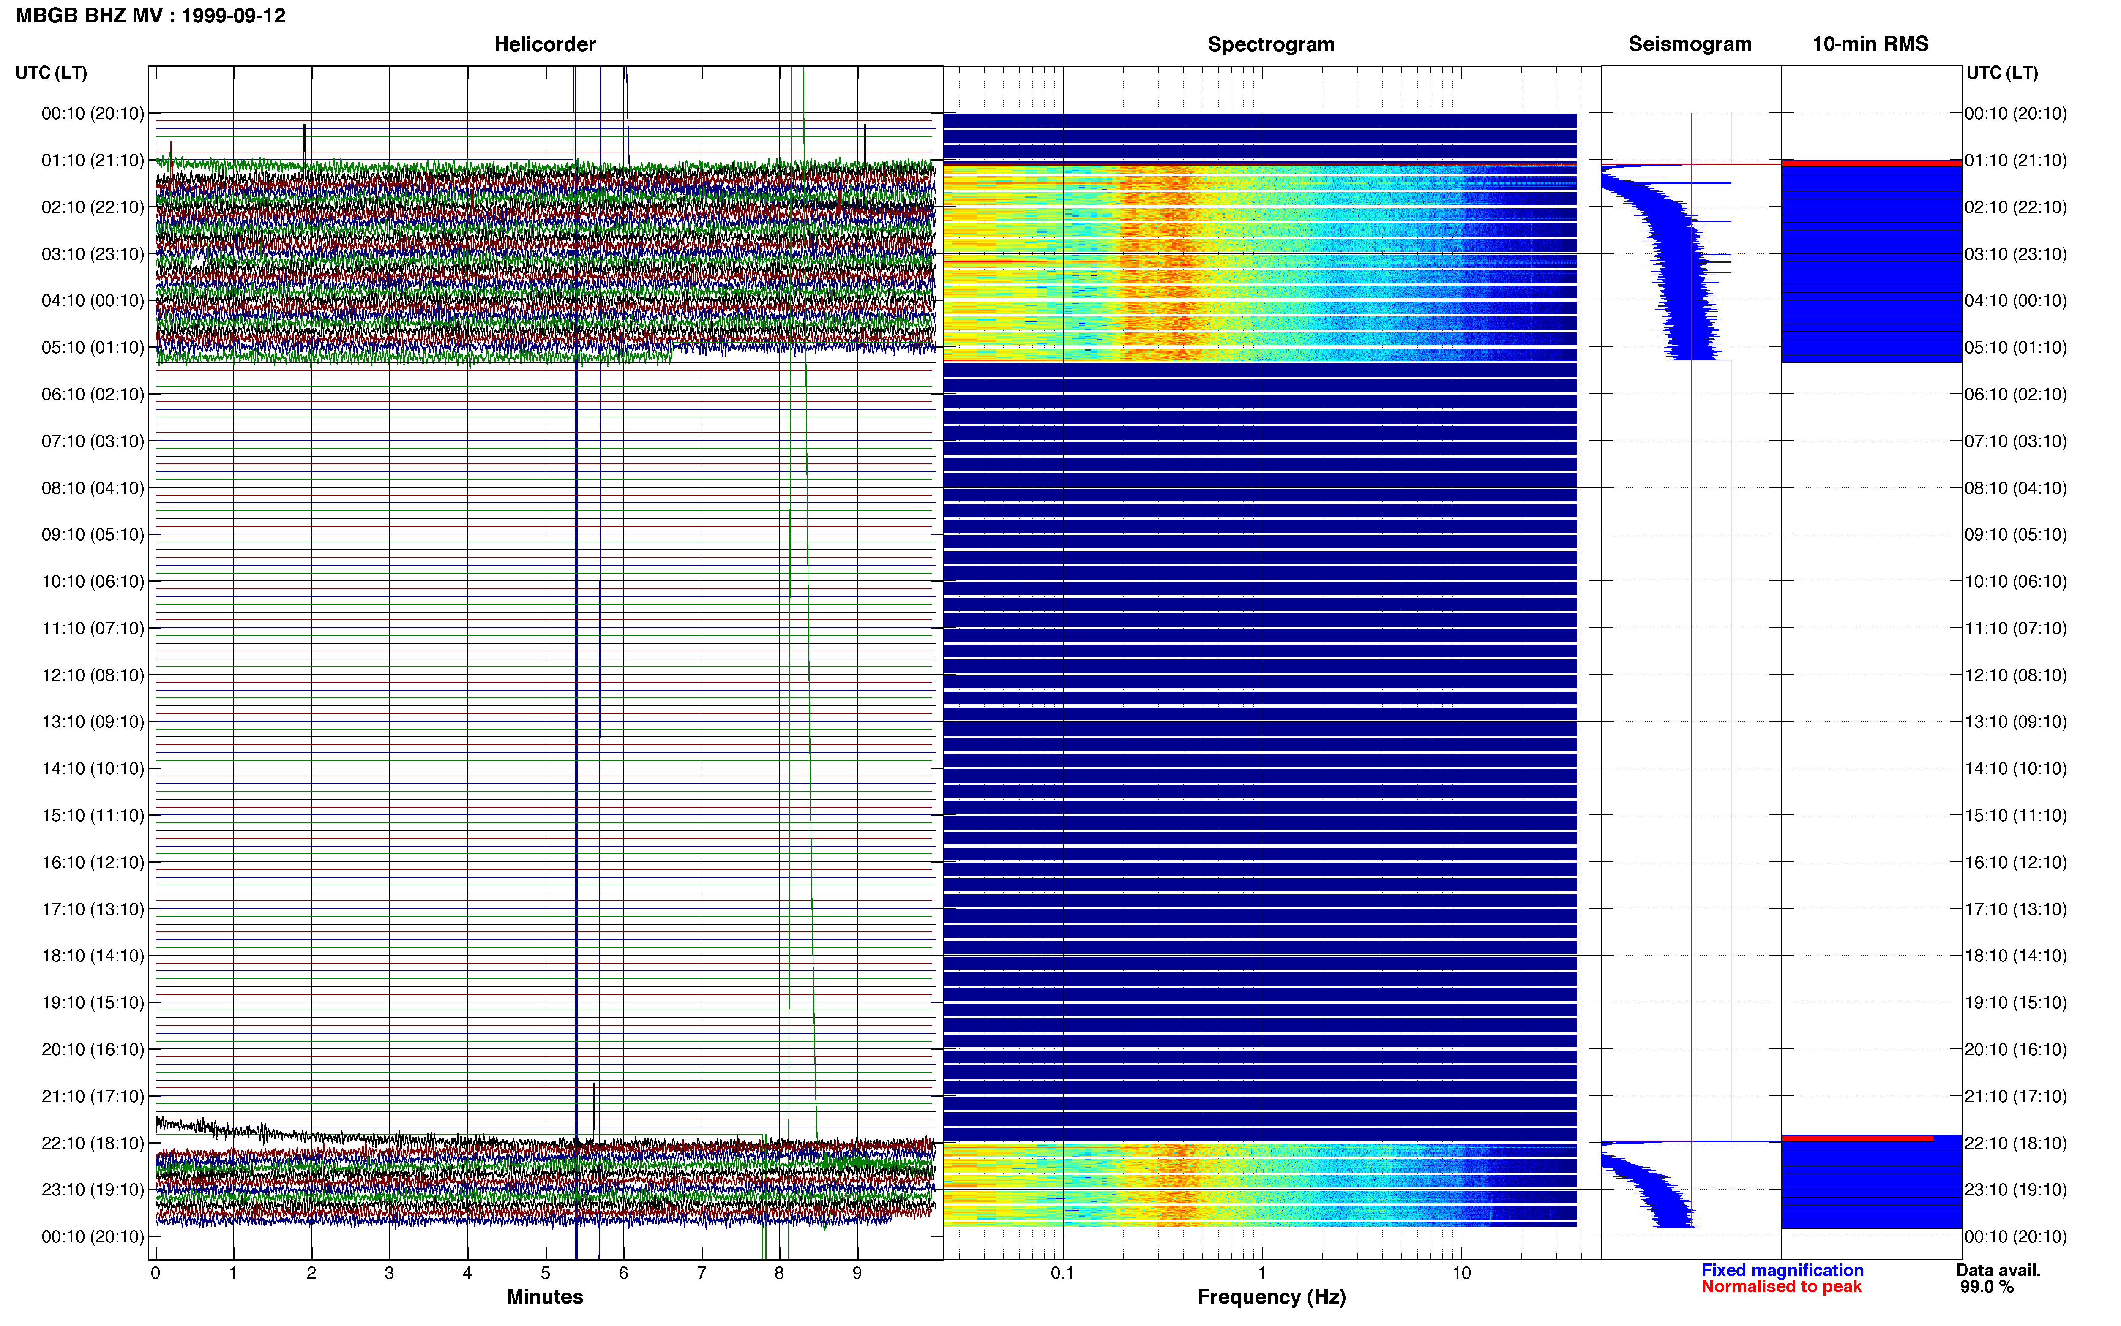Viewport: 2121px width, 1326px height.
Task: Click the left time label 15:10 (11:10)
Action: [93, 816]
